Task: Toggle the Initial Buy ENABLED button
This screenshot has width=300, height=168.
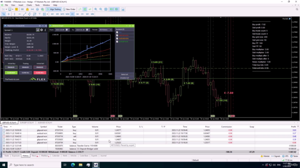Action: [11, 67]
